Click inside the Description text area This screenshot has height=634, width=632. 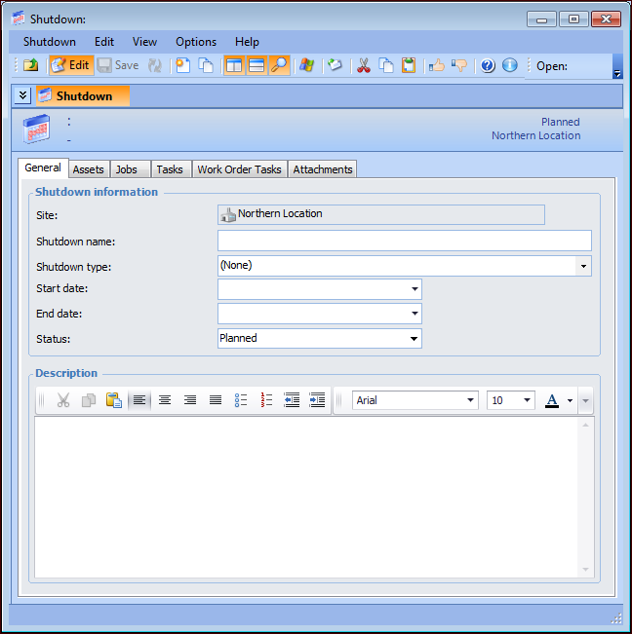(x=306, y=498)
